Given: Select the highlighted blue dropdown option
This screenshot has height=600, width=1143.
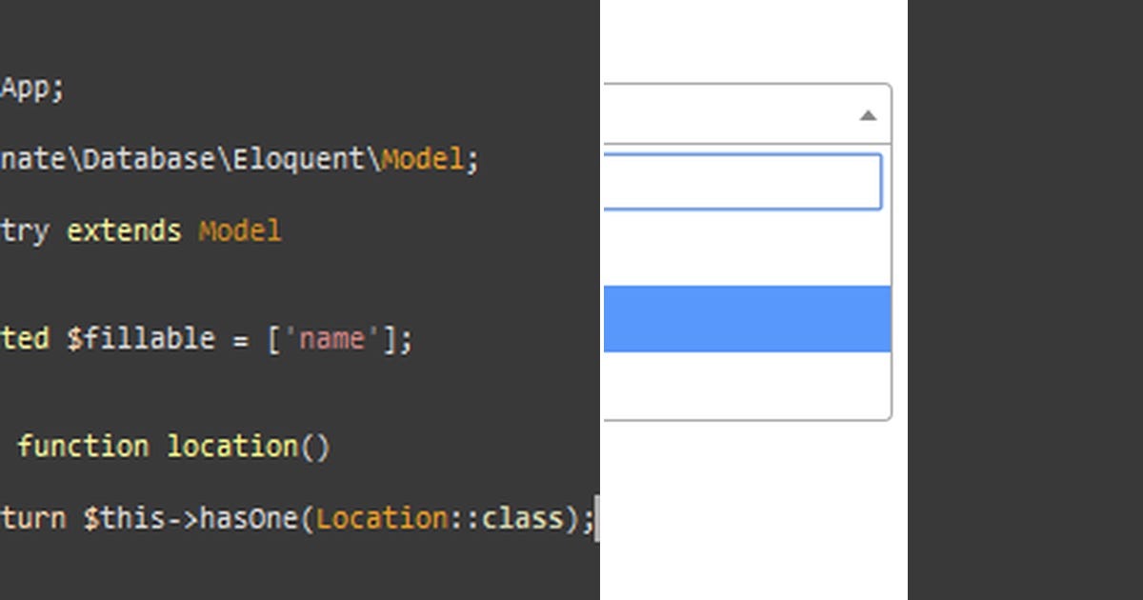Looking at the screenshot, I should pos(748,318).
